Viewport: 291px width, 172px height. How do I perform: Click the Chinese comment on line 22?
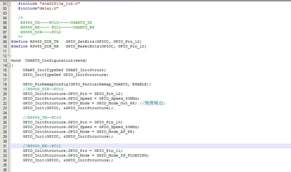(x=154, y=103)
